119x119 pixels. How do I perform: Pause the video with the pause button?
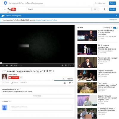(3, 65)
